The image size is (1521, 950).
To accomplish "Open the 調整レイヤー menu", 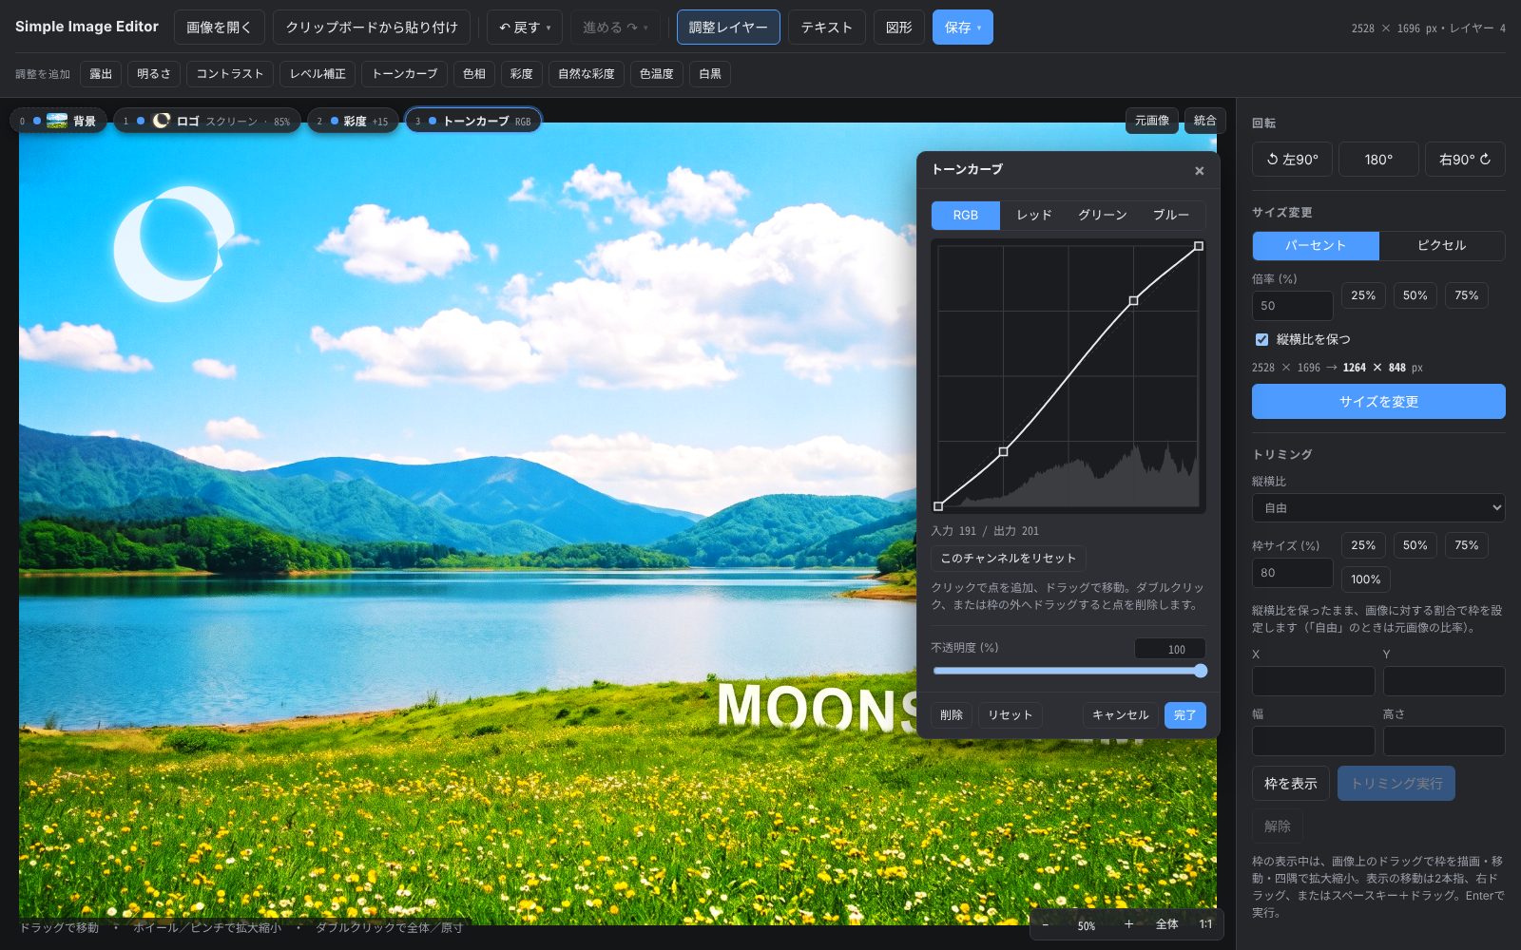I will point(728,28).
